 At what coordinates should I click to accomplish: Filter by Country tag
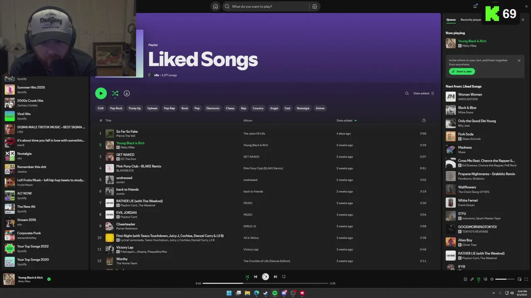coord(258,108)
